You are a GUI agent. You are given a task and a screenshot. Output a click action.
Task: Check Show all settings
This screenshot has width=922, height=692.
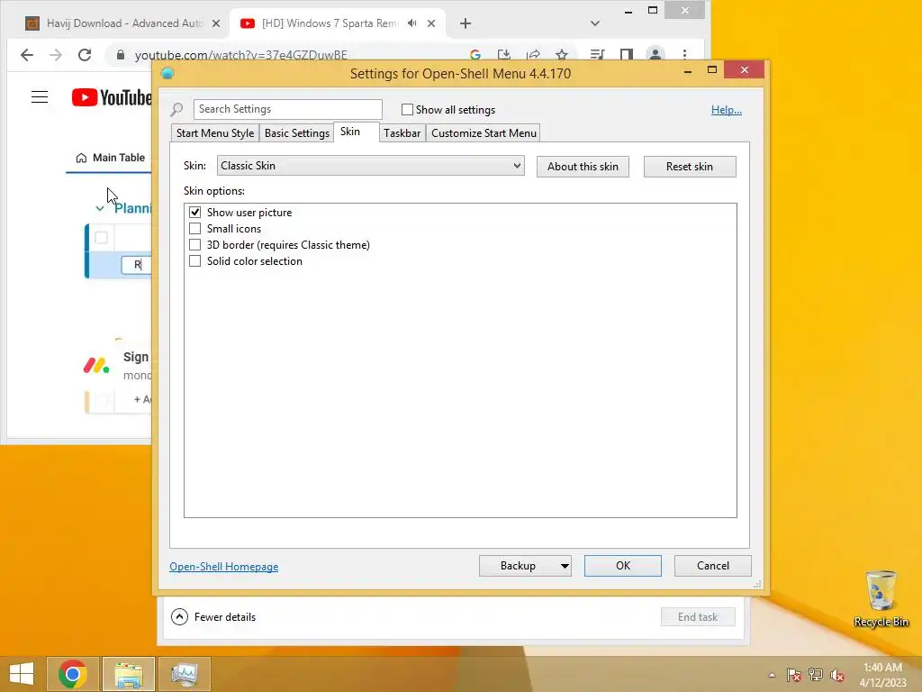pyautogui.click(x=407, y=109)
